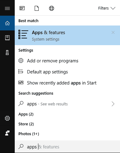Select the Home icon in the sidebar
Viewport: 120px width, 153px height.
(x=7, y=23)
